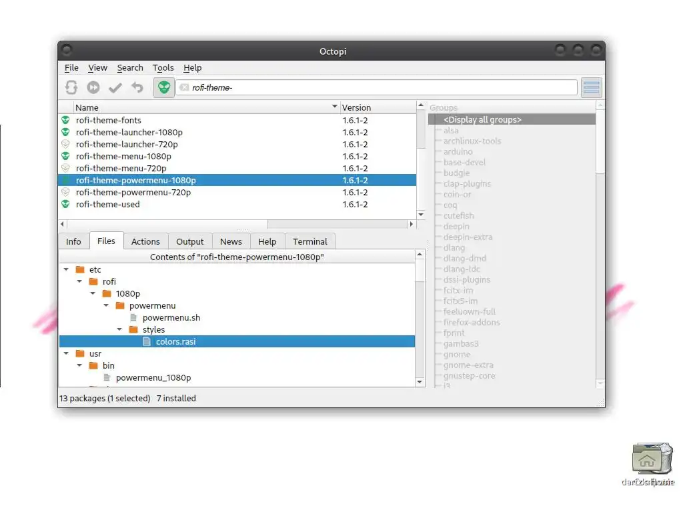Open the home trash icon on desktop
The image size is (683, 512).
coord(651,459)
